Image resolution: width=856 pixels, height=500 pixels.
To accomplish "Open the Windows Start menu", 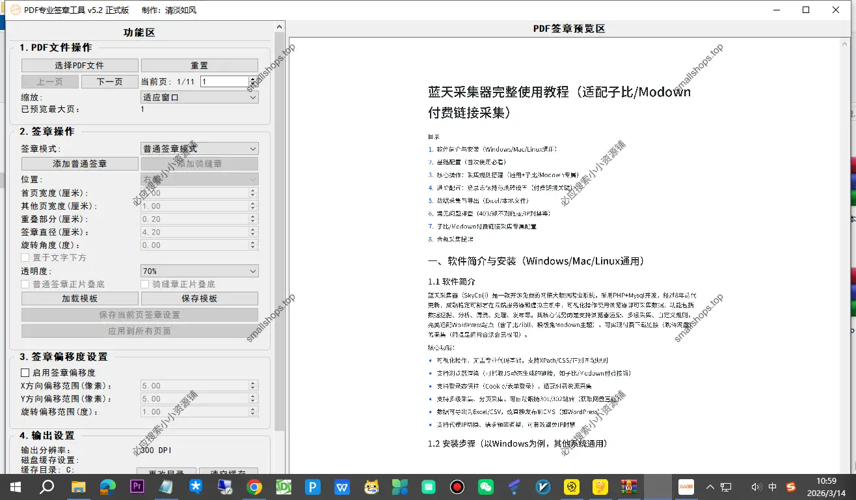I will coord(14,486).
